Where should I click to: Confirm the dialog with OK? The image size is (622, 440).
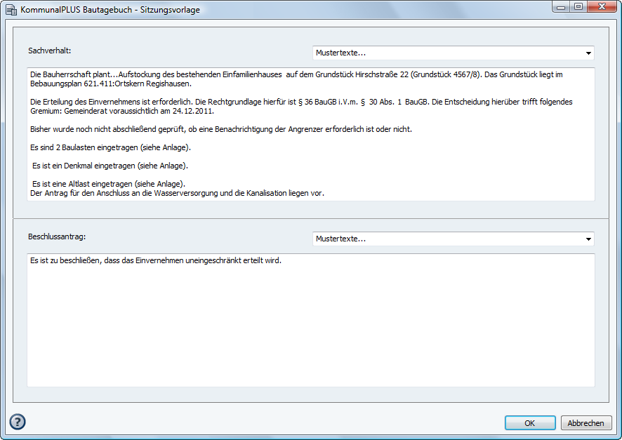click(x=530, y=423)
